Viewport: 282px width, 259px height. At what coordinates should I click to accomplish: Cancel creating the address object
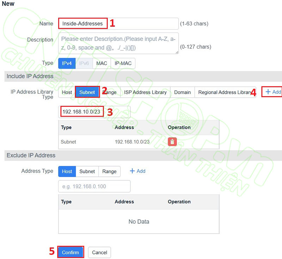point(99,252)
